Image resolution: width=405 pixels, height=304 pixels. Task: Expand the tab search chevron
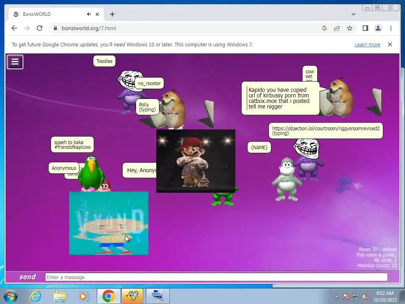(x=354, y=14)
